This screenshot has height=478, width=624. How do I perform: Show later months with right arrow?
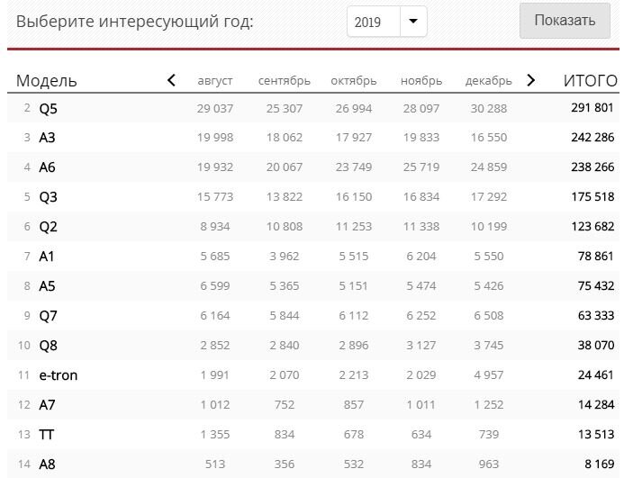tap(530, 80)
